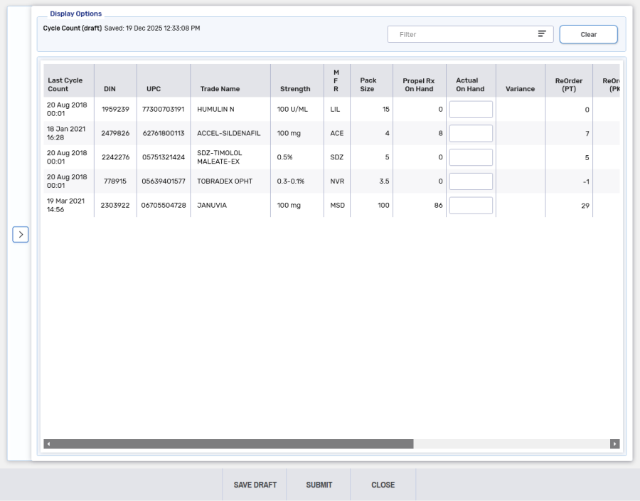Close the cycle count window
This screenshot has width=640, height=501.
pyautogui.click(x=383, y=485)
